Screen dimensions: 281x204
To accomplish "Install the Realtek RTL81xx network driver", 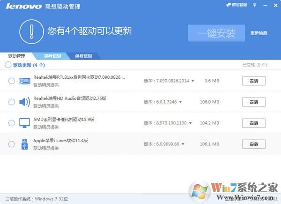I will point(254,81).
